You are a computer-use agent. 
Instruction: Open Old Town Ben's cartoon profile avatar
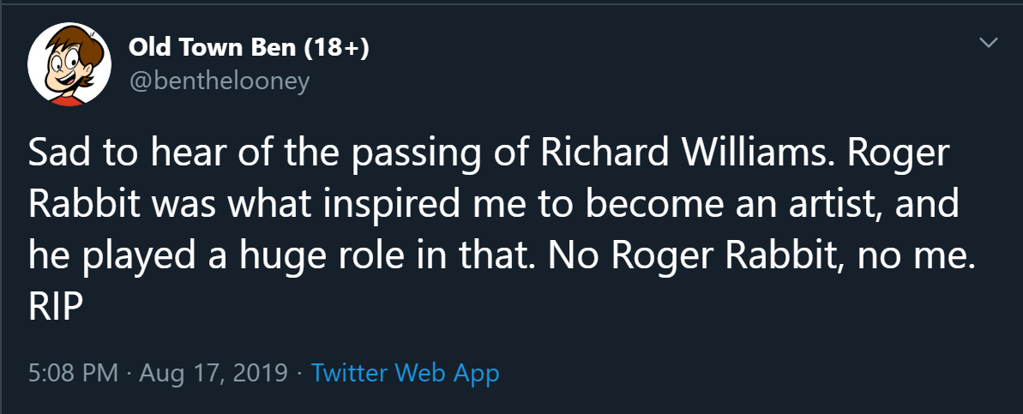click(69, 65)
